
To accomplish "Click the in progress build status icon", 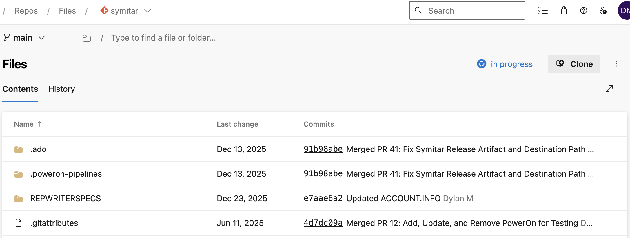I will click(x=482, y=64).
